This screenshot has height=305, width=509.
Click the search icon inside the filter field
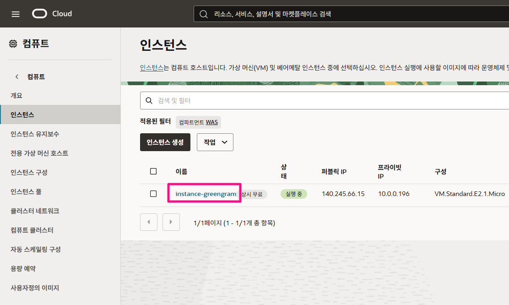click(149, 100)
